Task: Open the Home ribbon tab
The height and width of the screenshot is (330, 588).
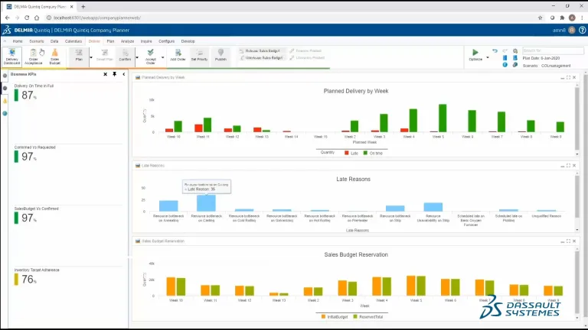Action: [18, 41]
